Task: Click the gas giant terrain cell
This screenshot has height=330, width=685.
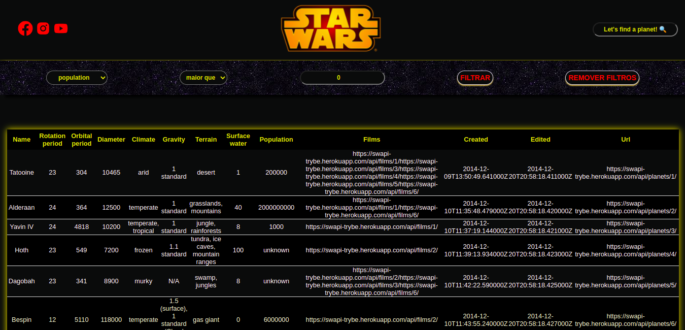Action: coord(206,320)
